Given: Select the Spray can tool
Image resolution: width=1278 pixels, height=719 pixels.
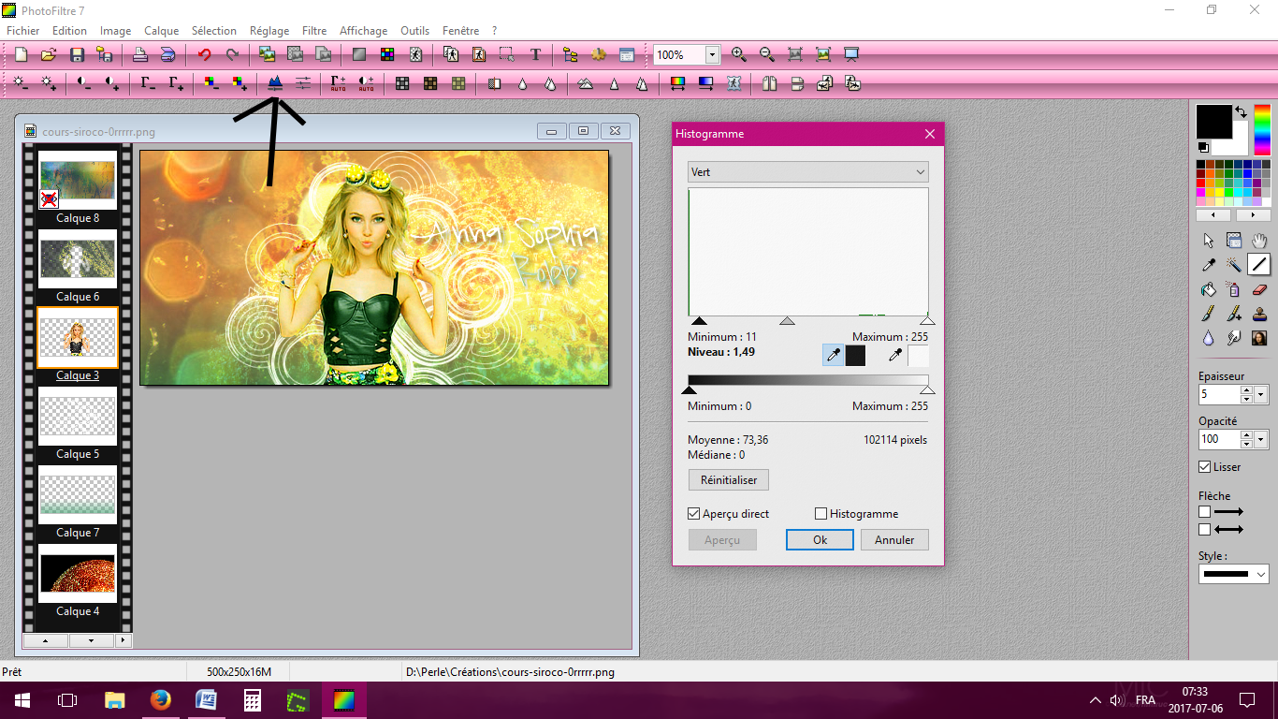Looking at the screenshot, I should click(x=1234, y=289).
